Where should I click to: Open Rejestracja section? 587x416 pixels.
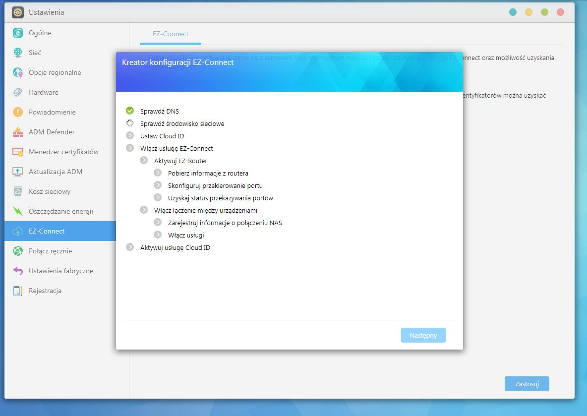[60, 291]
